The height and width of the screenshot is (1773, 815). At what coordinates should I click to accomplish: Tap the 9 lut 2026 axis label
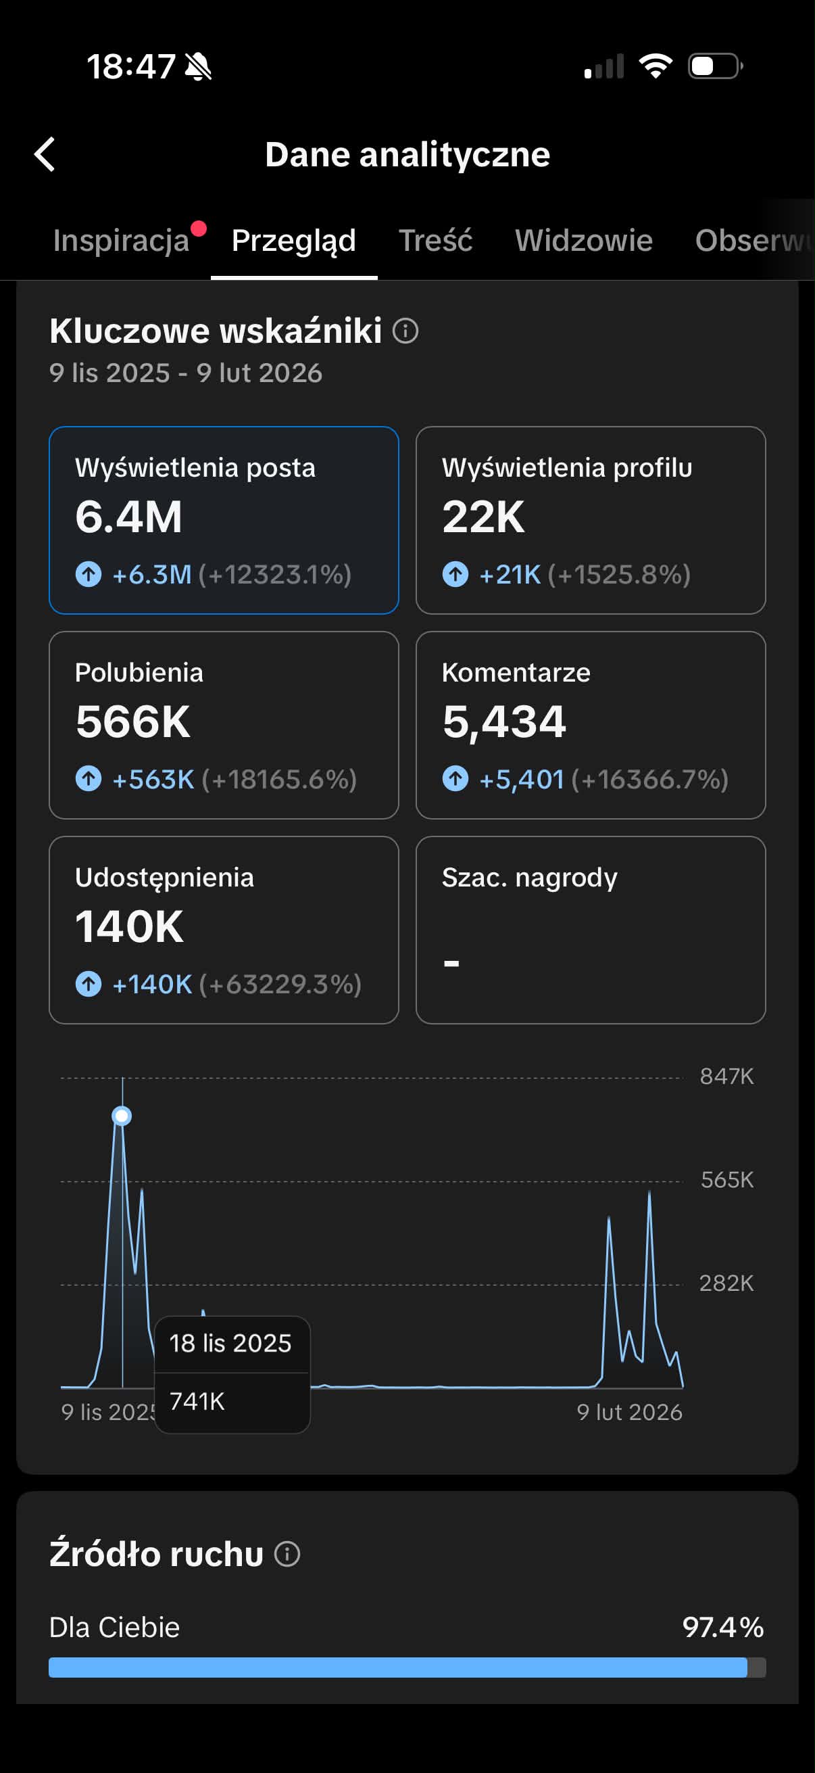[x=629, y=1413]
